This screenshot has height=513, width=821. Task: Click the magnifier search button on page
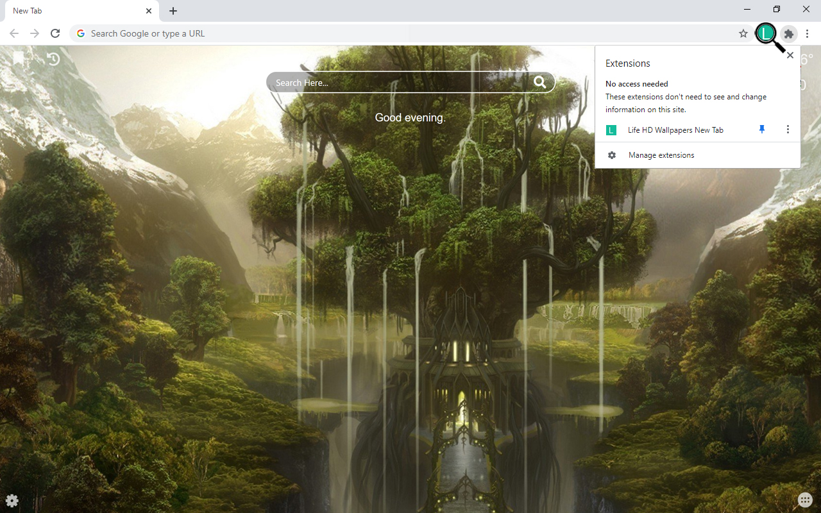540,82
